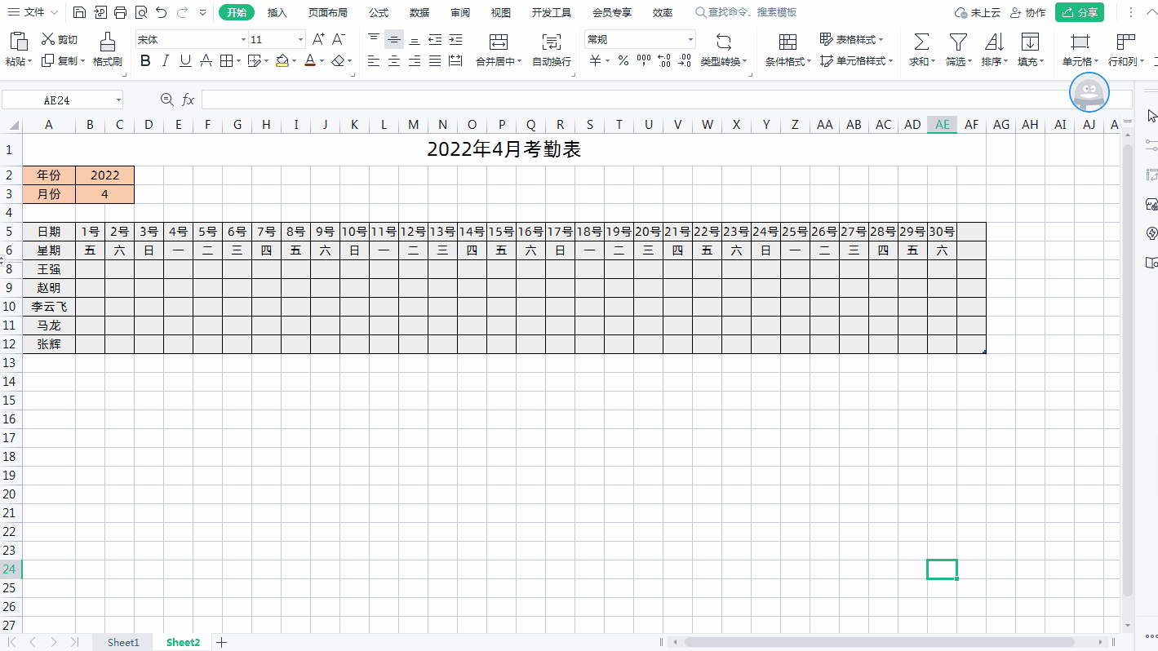Click the sort icon
This screenshot has width=1158, height=651.
[995, 42]
